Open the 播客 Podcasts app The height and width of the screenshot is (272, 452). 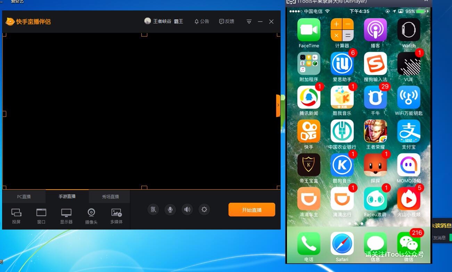pos(375,30)
